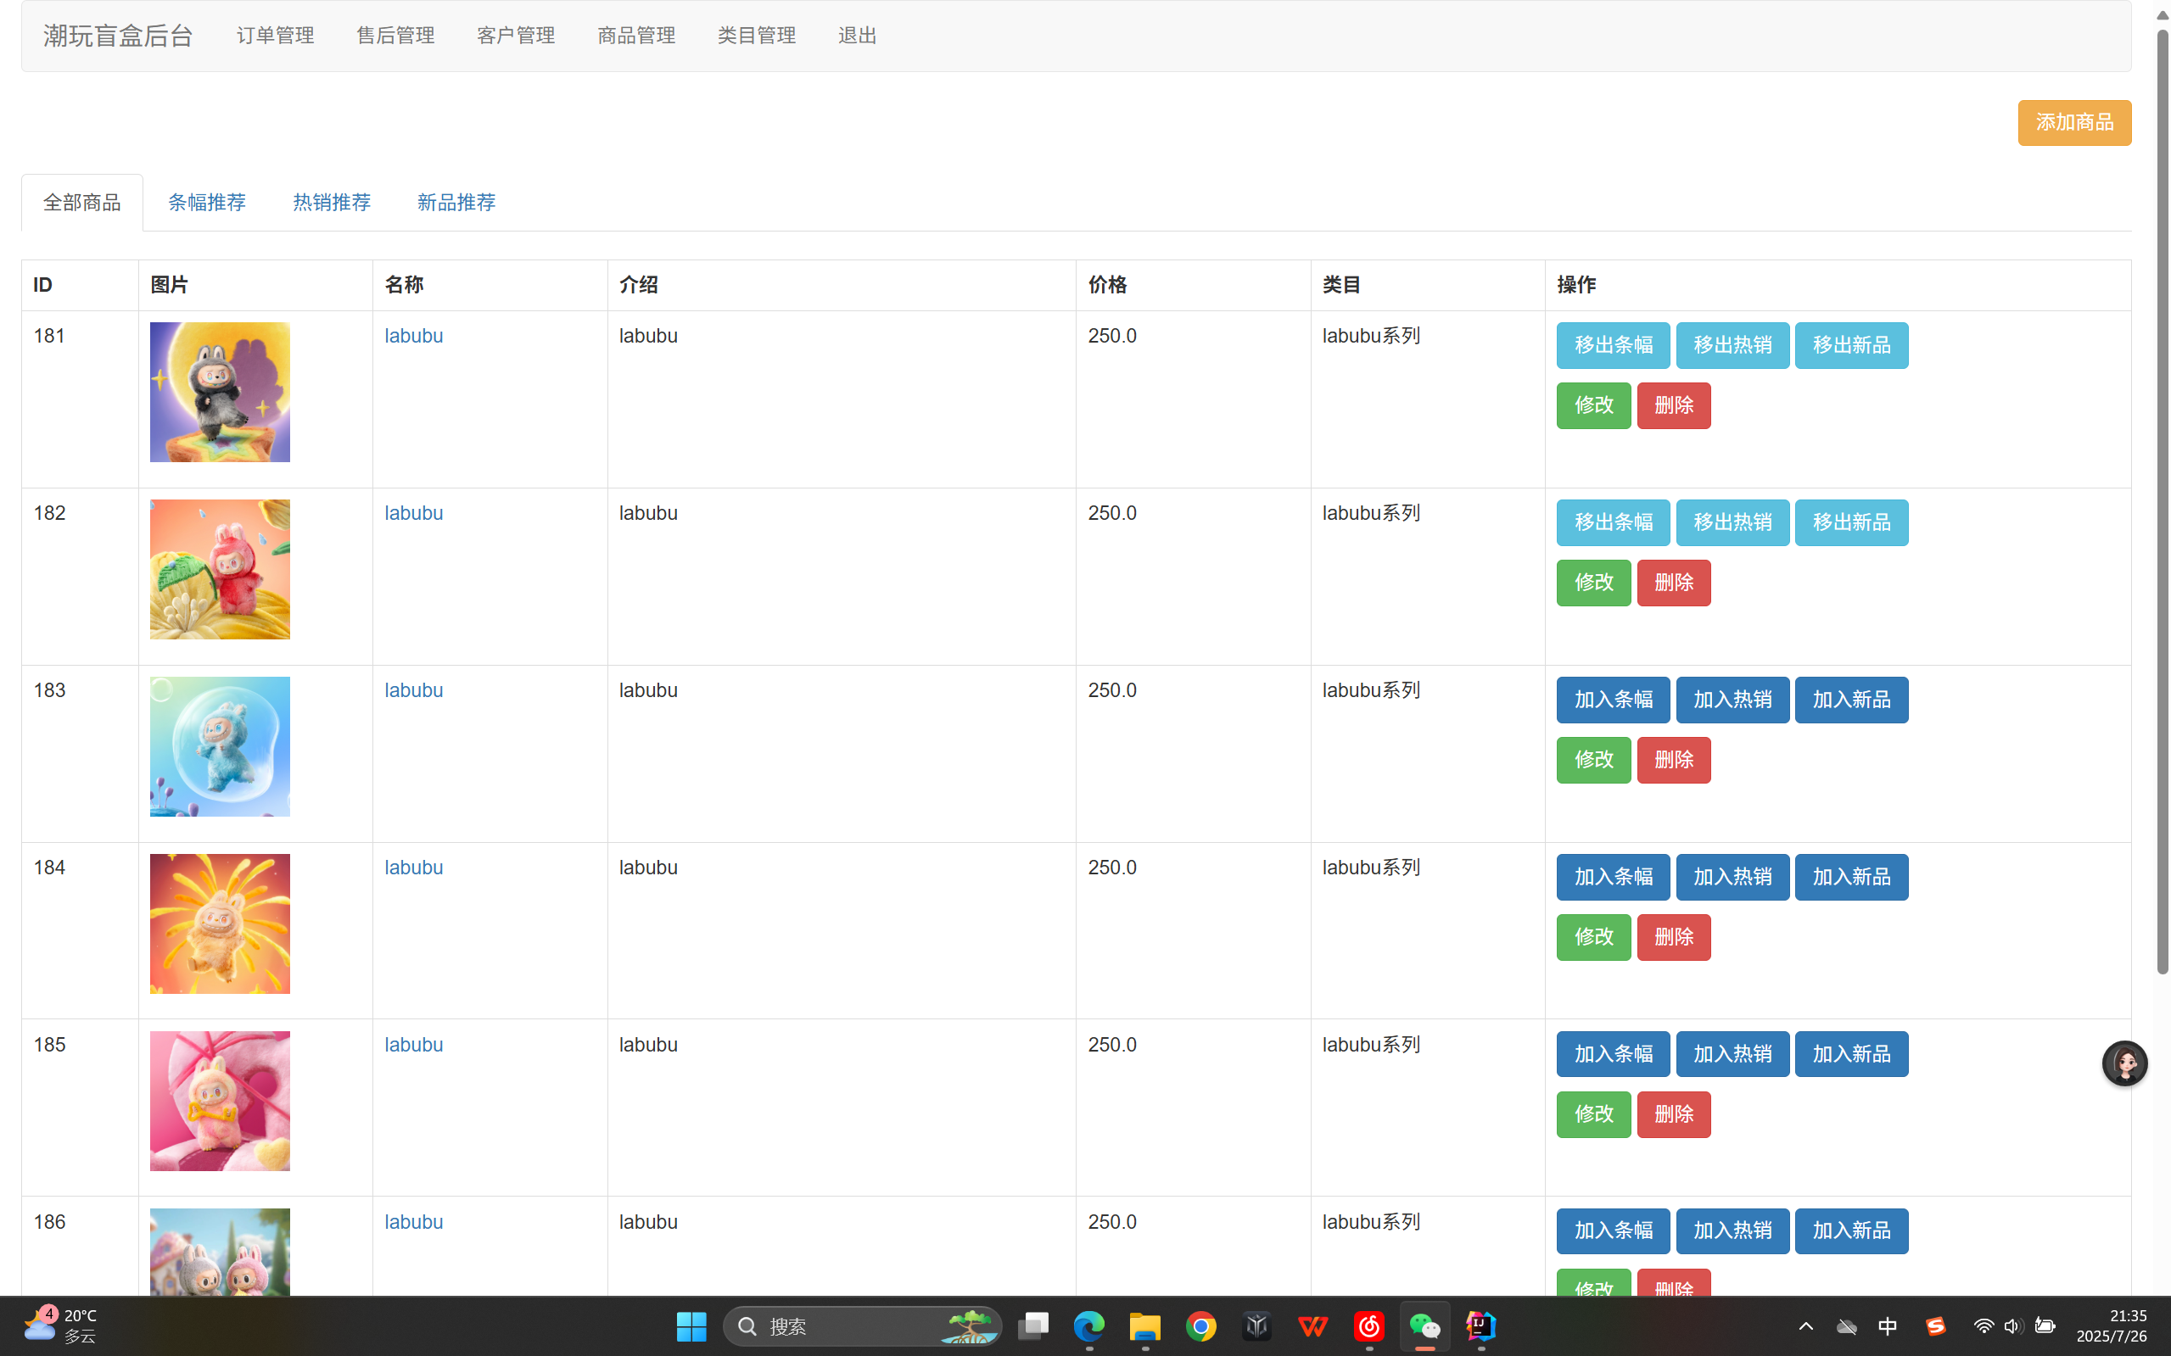Expand the hidden system tray icons chevron
This screenshot has width=2171, height=1356.
[x=1806, y=1325]
